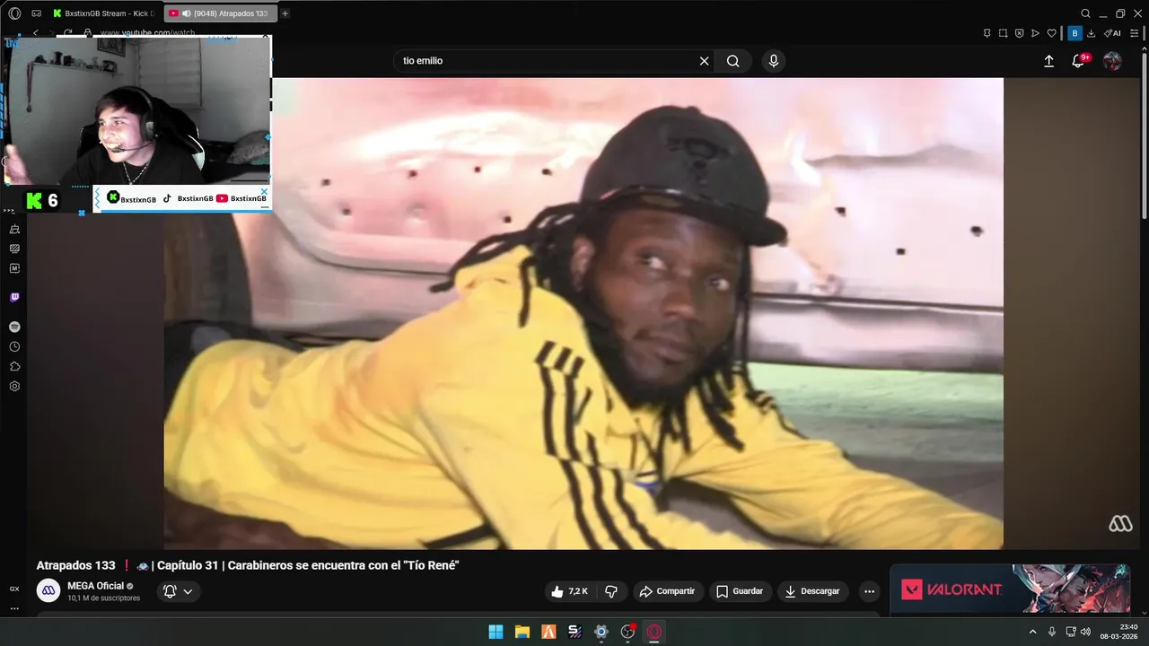The height and width of the screenshot is (646, 1149).
Task: Open the Opera GX taskbar icon
Action: [654, 632]
